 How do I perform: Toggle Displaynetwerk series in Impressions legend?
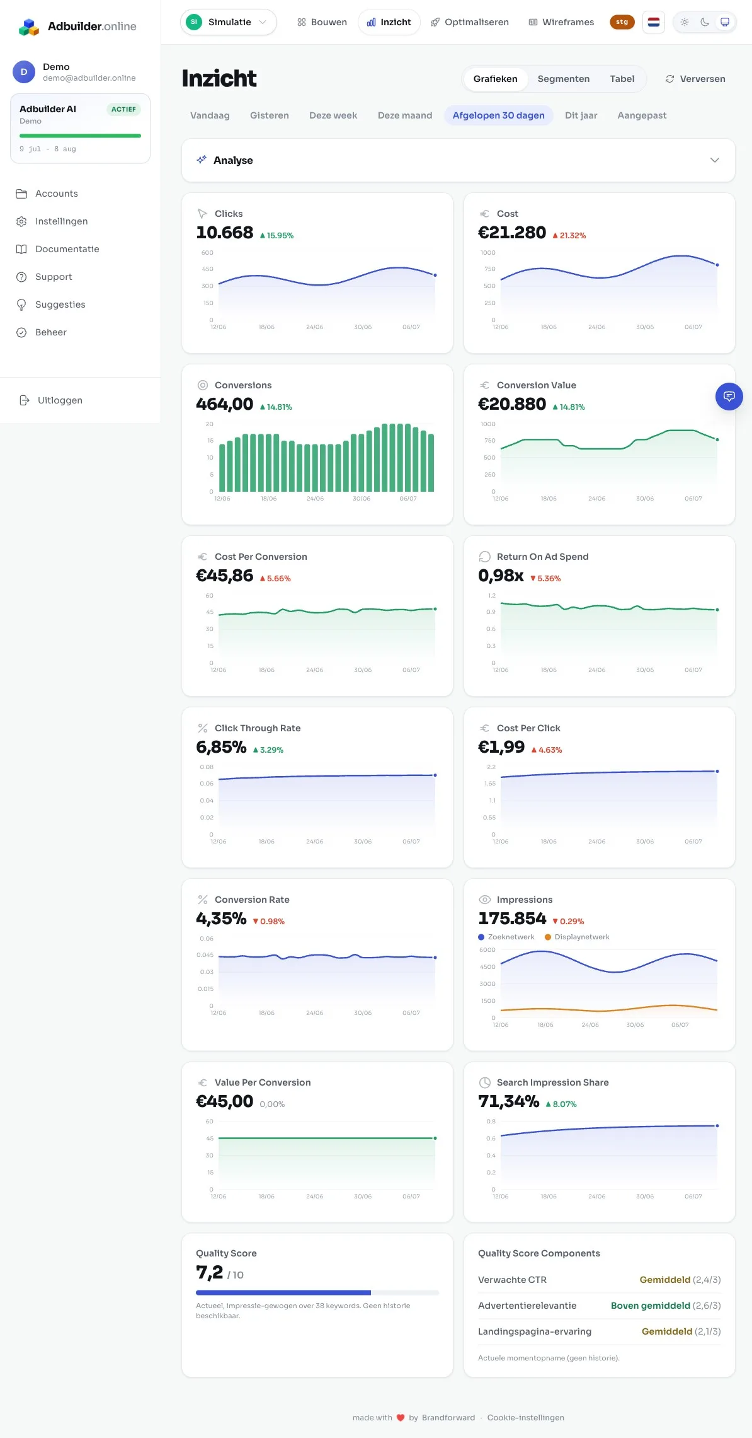pos(577,937)
